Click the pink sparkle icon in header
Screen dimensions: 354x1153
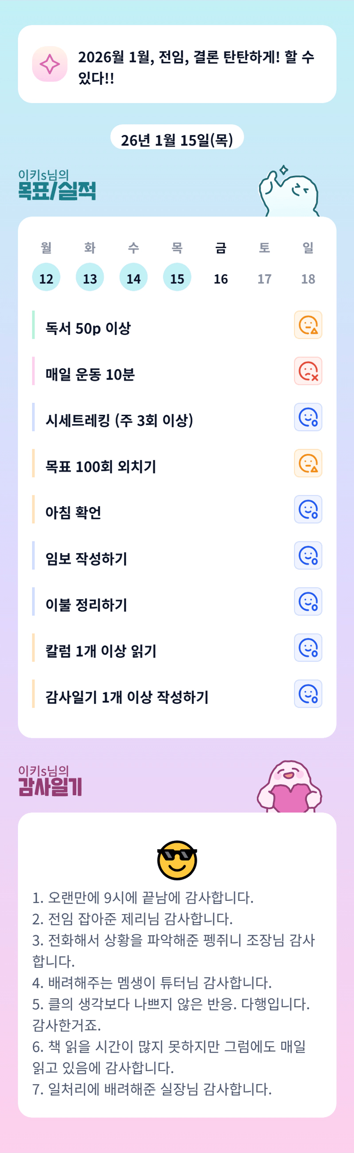coord(50,64)
